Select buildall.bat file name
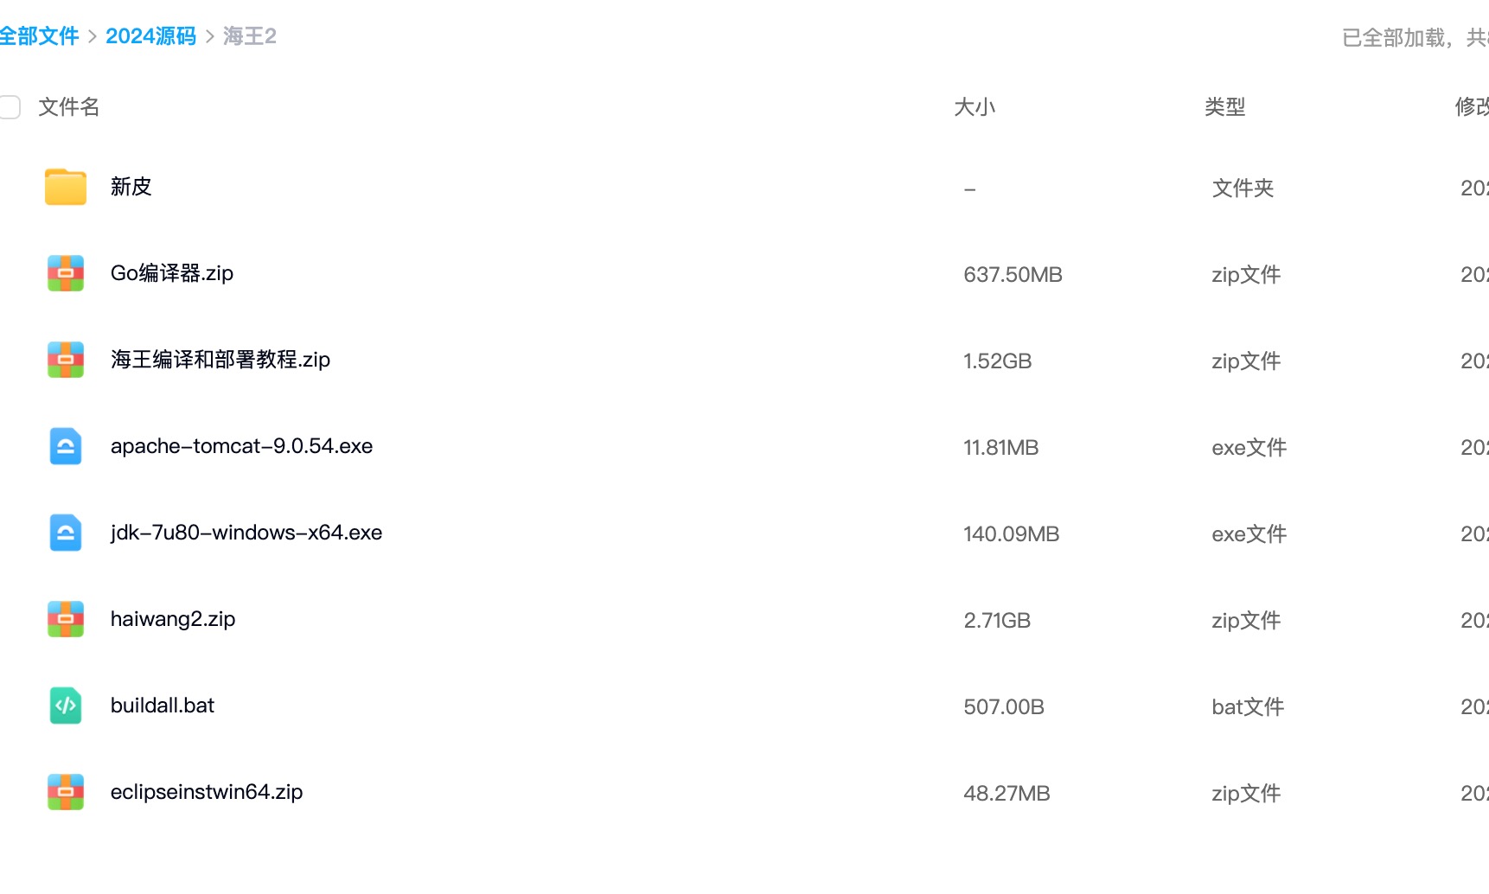This screenshot has height=894, width=1489. [163, 706]
